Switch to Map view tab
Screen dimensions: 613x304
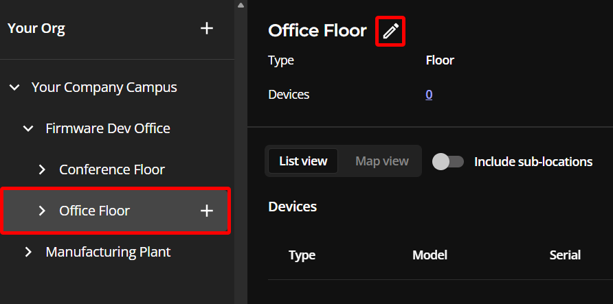[x=382, y=161]
